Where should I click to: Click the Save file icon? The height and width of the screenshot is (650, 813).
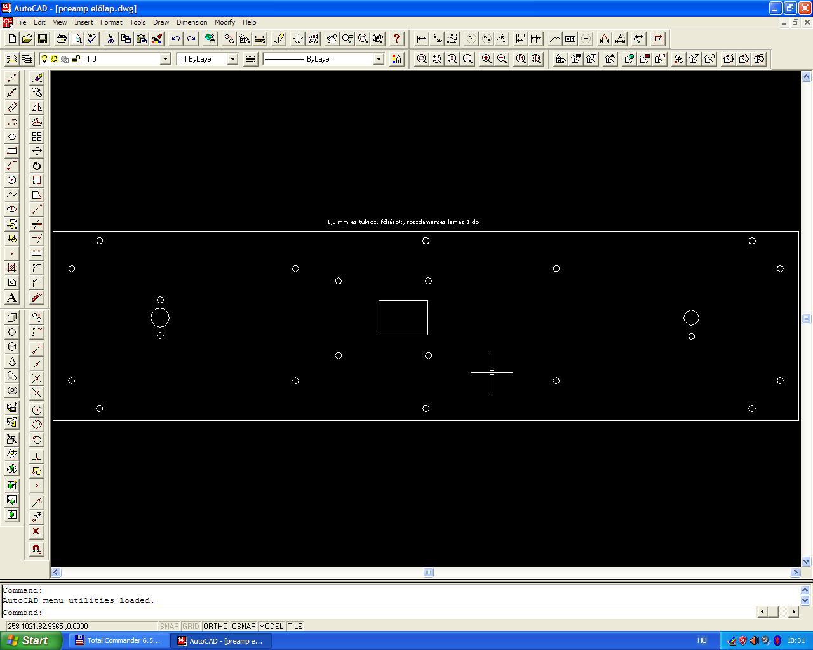(43, 39)
